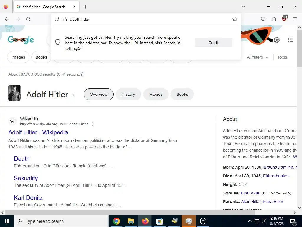Click the Google doodle logo

[21, 40]
